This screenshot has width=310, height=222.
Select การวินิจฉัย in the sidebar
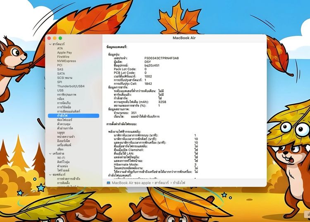coord(64,107)
